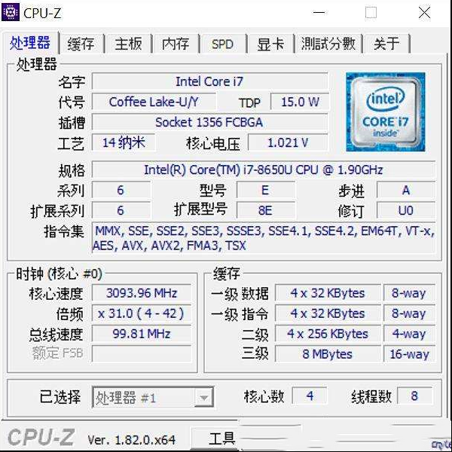Click the CPU-Z logo at bottom left
Screen dimensions: 452x452
pos(41,437)
